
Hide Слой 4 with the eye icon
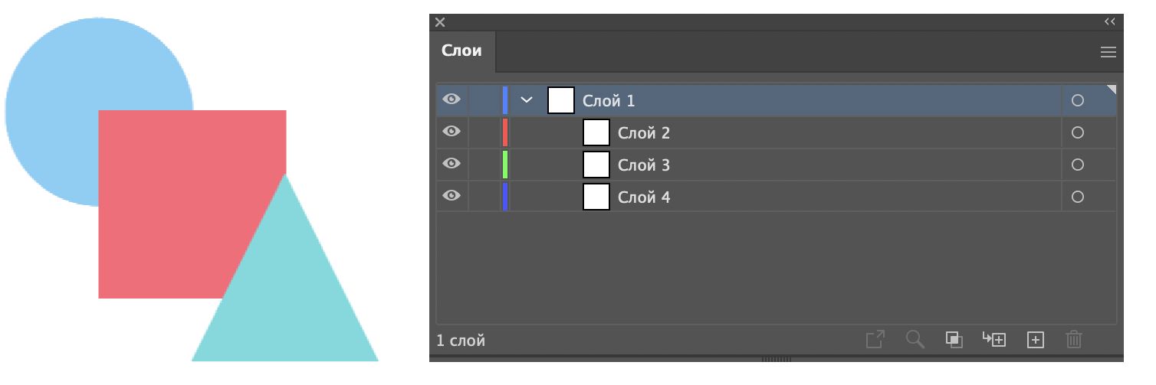[x=452, y=196]
